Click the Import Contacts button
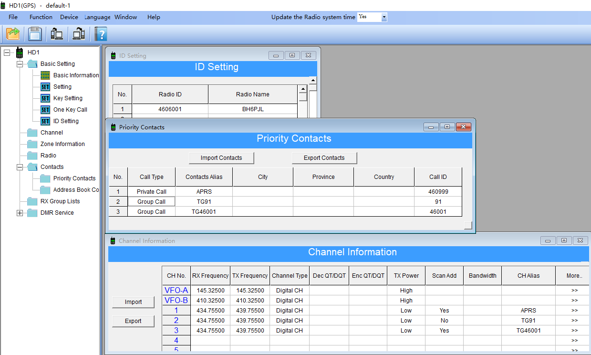The image size is (591, 355). coord(221,158)
